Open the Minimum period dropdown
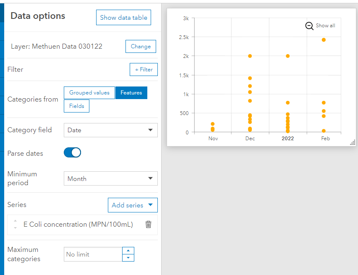Image resolution: width=358 pixels, height=275 pixels. pyautogui.click(x=110, y=179)
